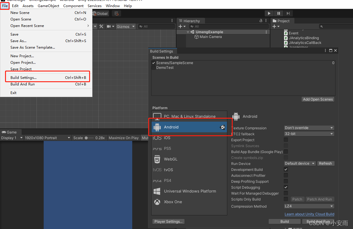Open the GameObject menu

(x=48, y=6)
